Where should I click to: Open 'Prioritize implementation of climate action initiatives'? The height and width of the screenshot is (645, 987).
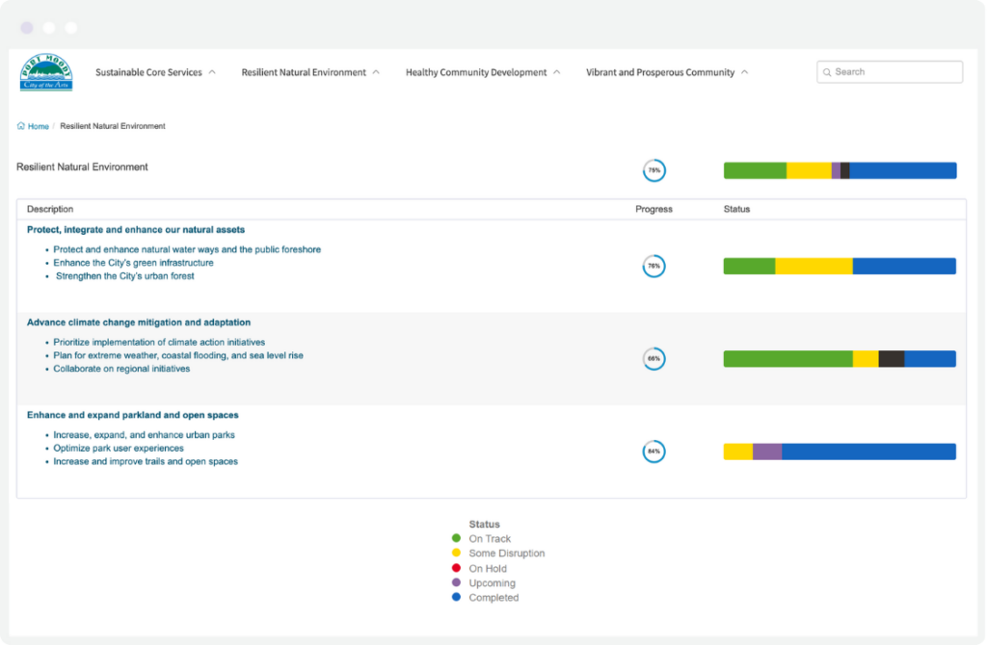(159, 342)
